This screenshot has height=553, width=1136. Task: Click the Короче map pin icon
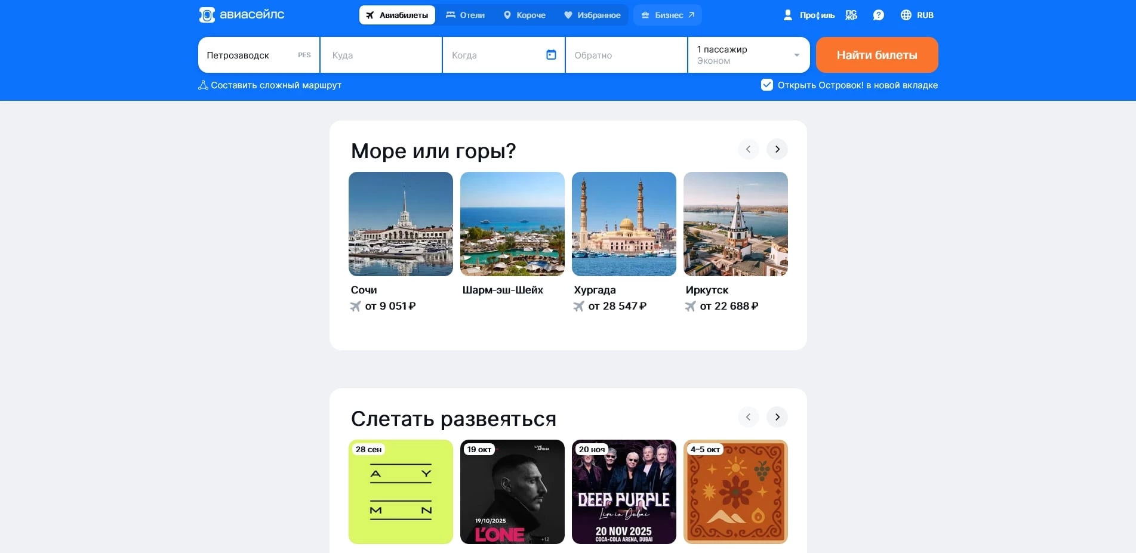(x=507, y=15)
